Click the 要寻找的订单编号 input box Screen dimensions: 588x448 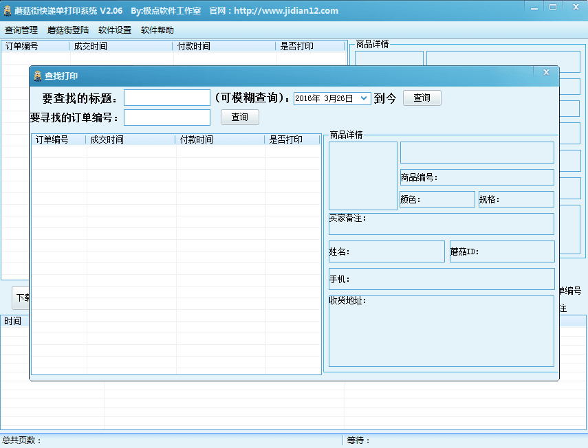pos(167,117)
